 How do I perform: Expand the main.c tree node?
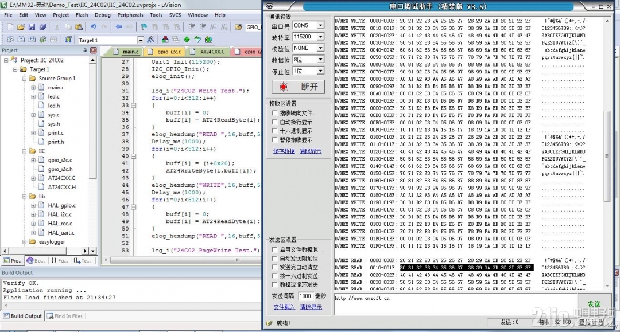point(34,88)
